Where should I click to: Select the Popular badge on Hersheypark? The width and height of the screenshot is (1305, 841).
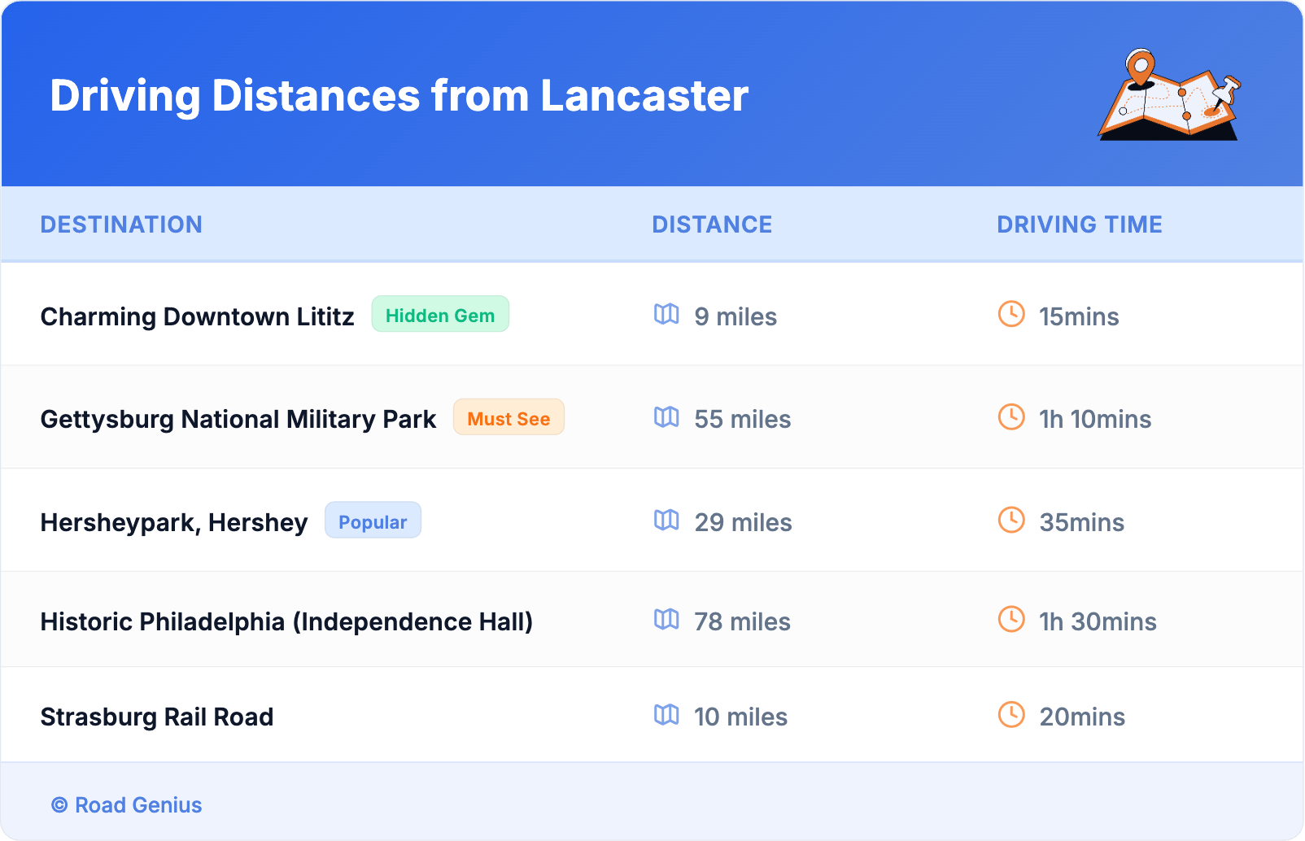tap(373, 521)
